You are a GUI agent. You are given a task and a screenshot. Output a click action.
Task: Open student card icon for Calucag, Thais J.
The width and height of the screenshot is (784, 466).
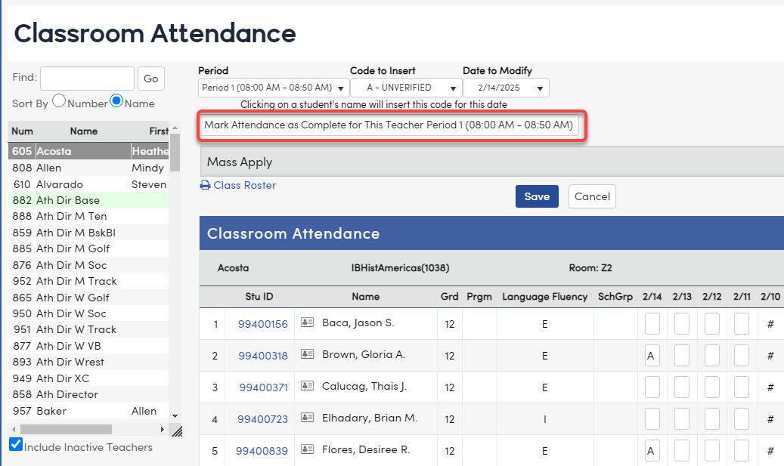point(307,386)
